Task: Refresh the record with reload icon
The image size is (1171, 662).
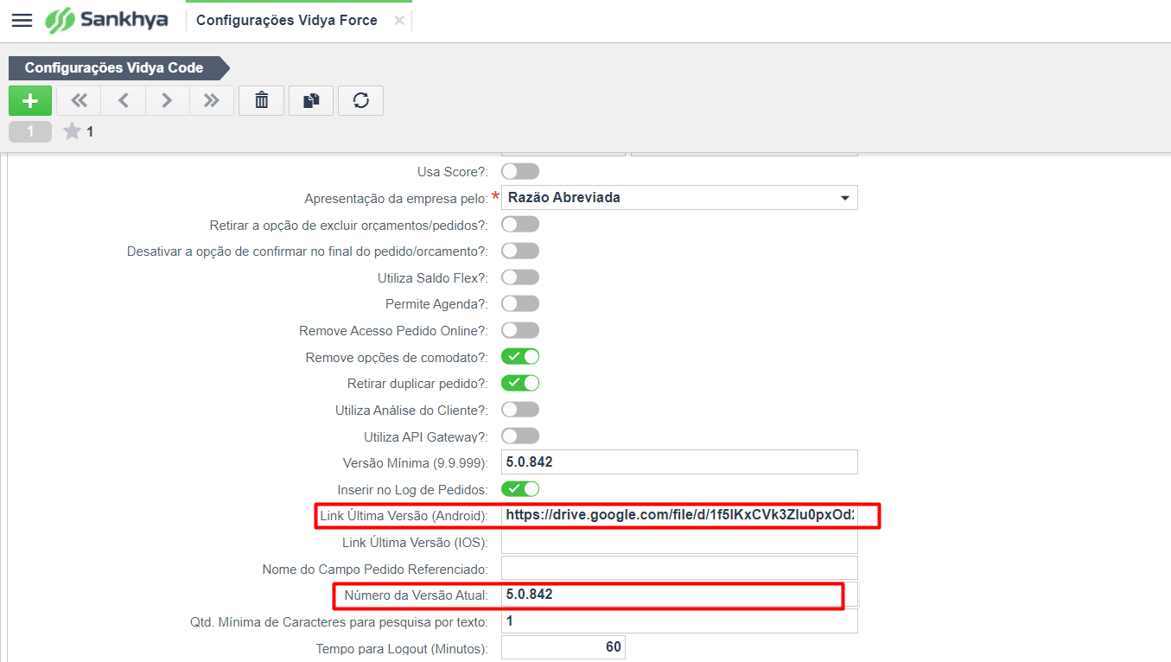Action: coord(361,100)
